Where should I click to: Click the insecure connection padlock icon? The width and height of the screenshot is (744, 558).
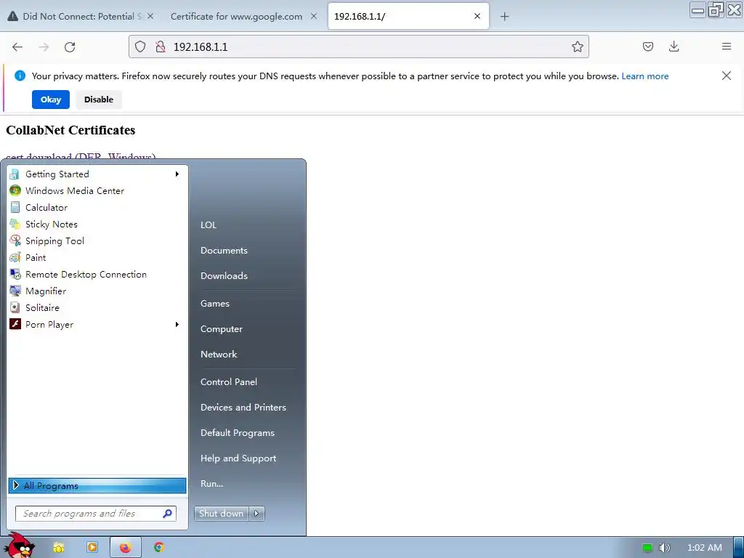tap(161, 46)
